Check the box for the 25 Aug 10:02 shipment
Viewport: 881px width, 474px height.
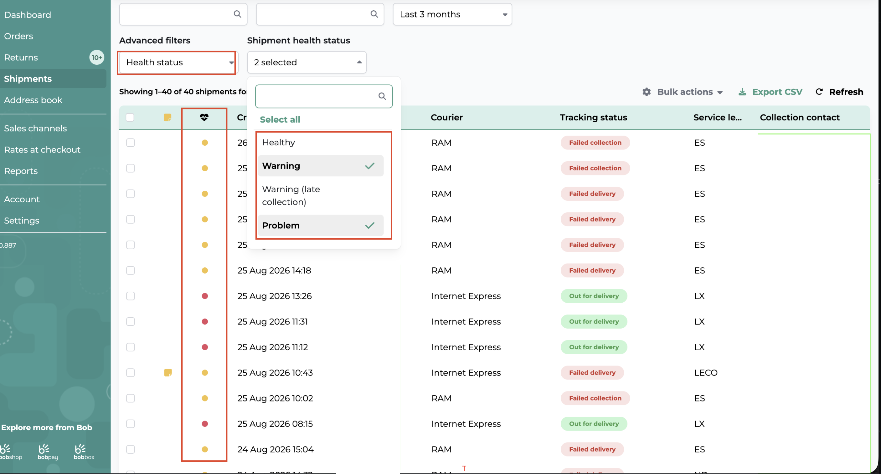click(130, 398)
